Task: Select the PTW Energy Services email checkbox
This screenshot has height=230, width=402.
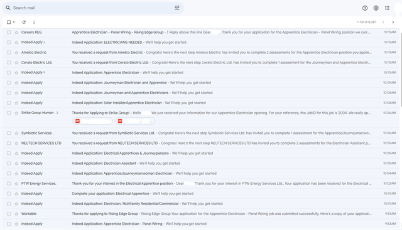Action: pyautogui.click(x=9, y=184)
